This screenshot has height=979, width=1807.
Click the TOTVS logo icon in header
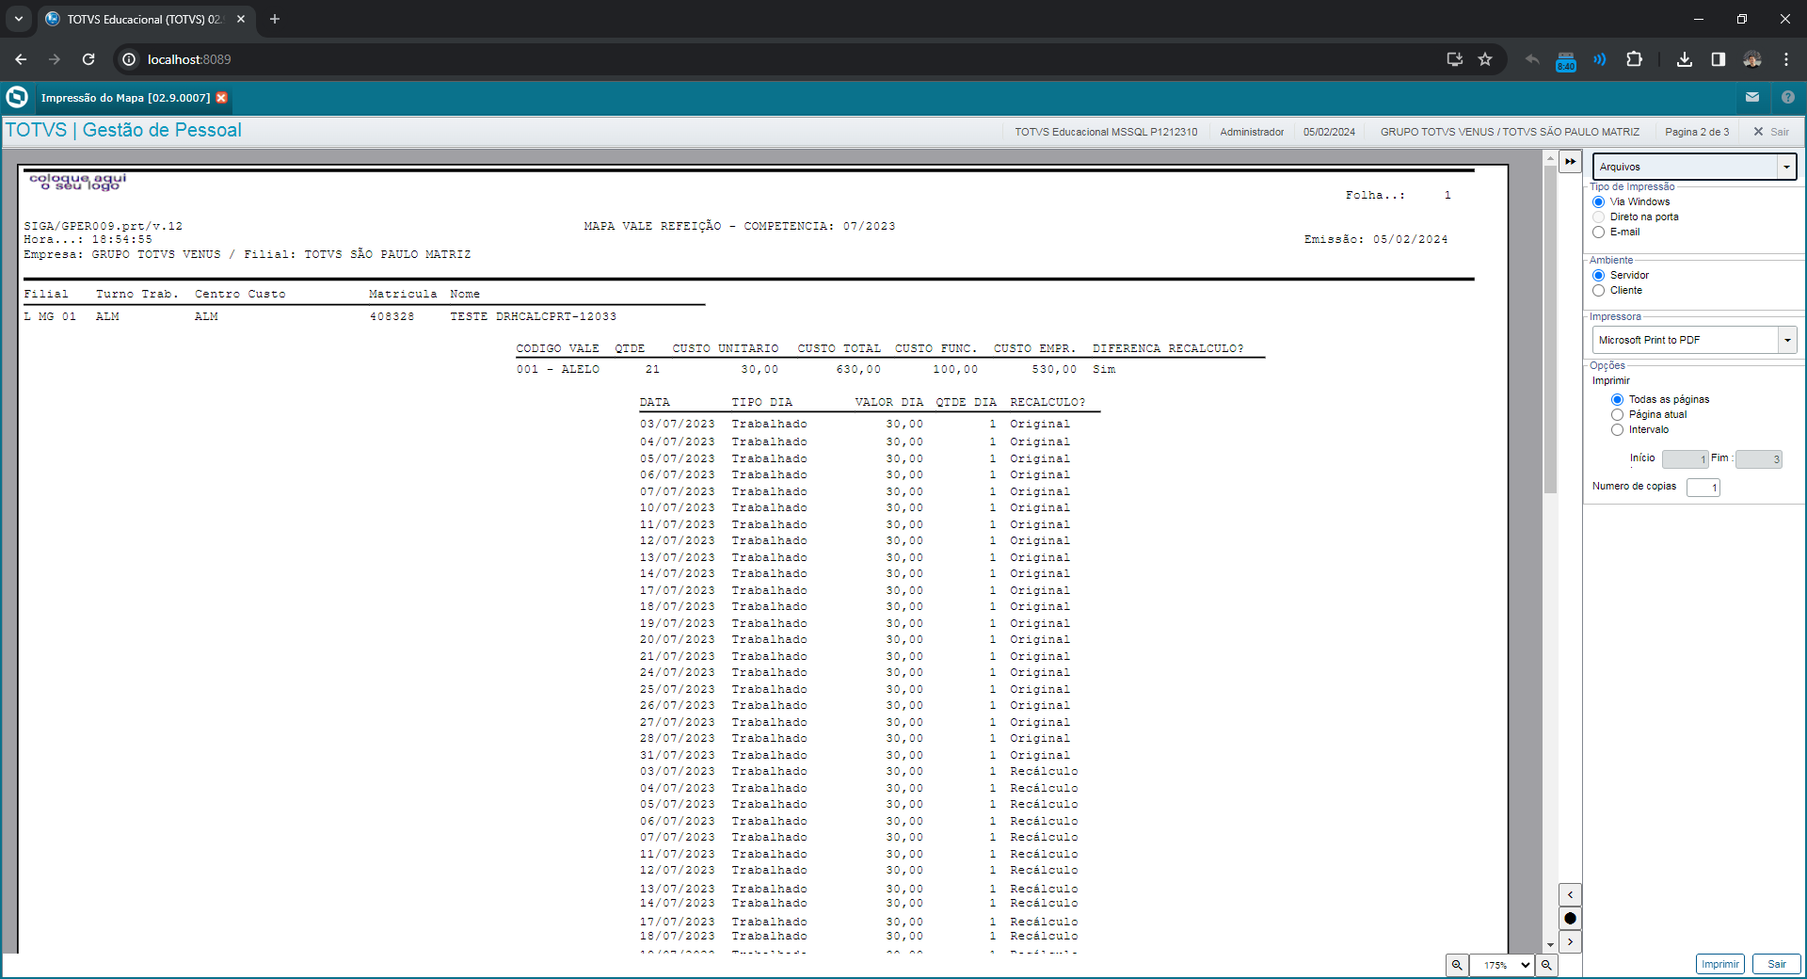(17, 97)
